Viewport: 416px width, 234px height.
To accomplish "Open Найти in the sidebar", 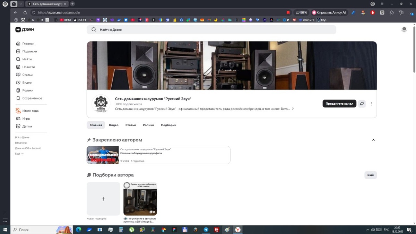I will pos(24,59).
